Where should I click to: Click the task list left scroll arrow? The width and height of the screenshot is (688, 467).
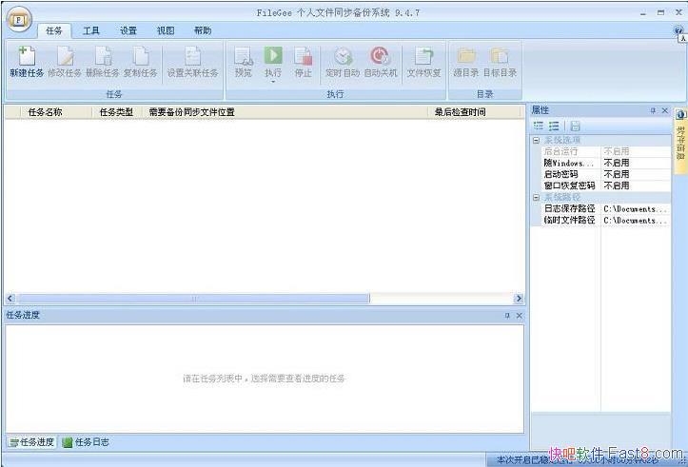tap(10, 299)
